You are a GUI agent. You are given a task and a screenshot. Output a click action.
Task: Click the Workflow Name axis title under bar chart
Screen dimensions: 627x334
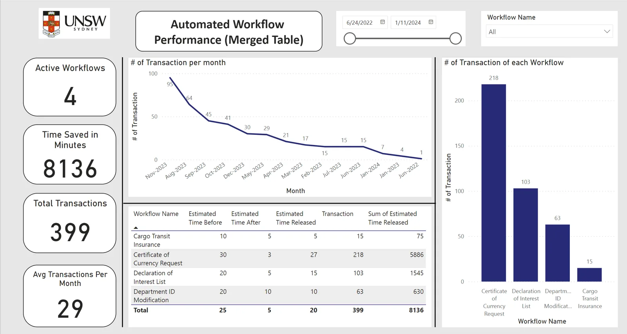click(x=542, y=321)
